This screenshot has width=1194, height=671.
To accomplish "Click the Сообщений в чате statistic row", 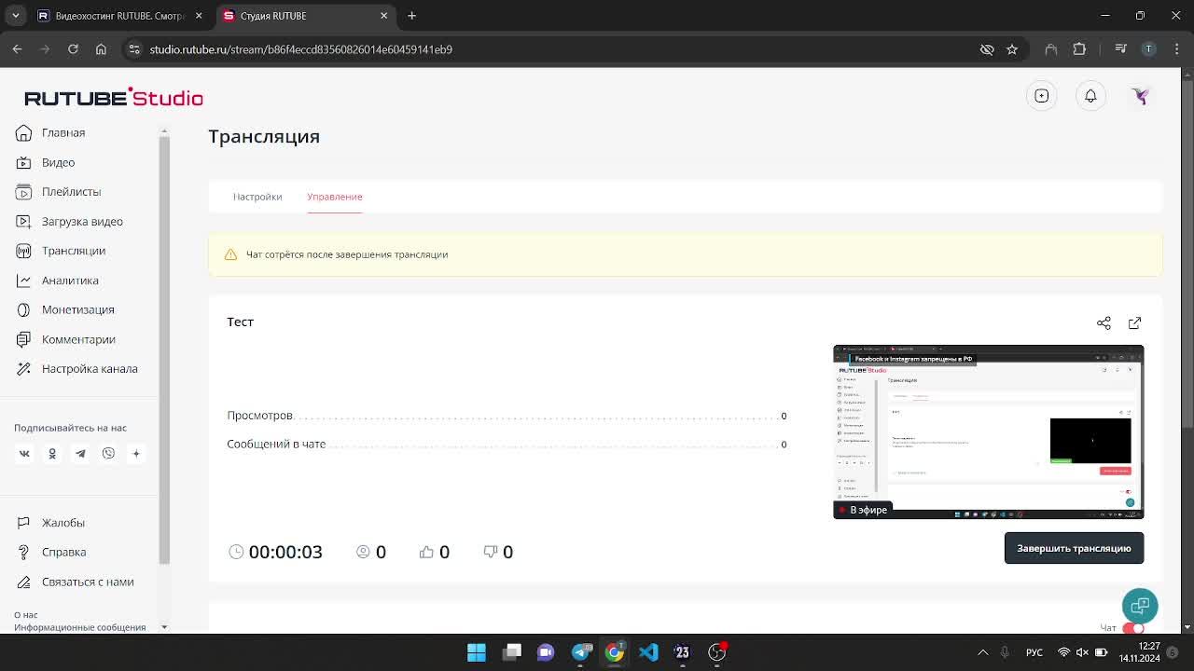I will pos(507,445).
